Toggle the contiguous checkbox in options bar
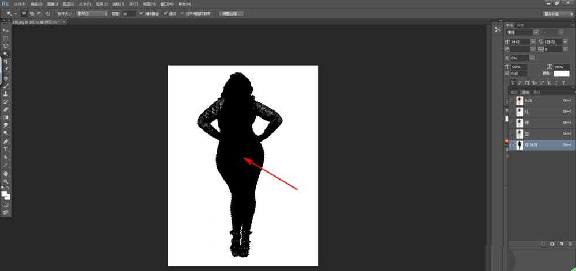This screenshot has height=271, width=576. 166,13
